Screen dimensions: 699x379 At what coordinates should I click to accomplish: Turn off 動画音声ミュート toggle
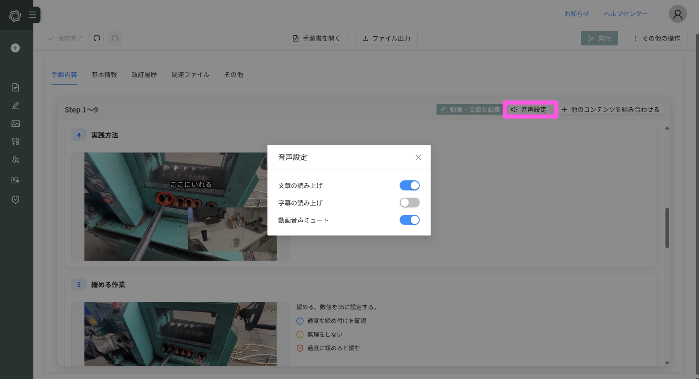click(409, 220)
